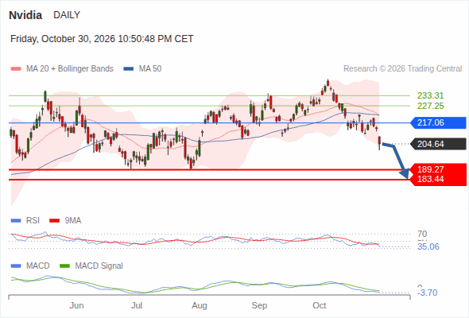Click the 9MA red legend swatch
Viewport: 469px width, 318px height.
(x=54, y=221)
